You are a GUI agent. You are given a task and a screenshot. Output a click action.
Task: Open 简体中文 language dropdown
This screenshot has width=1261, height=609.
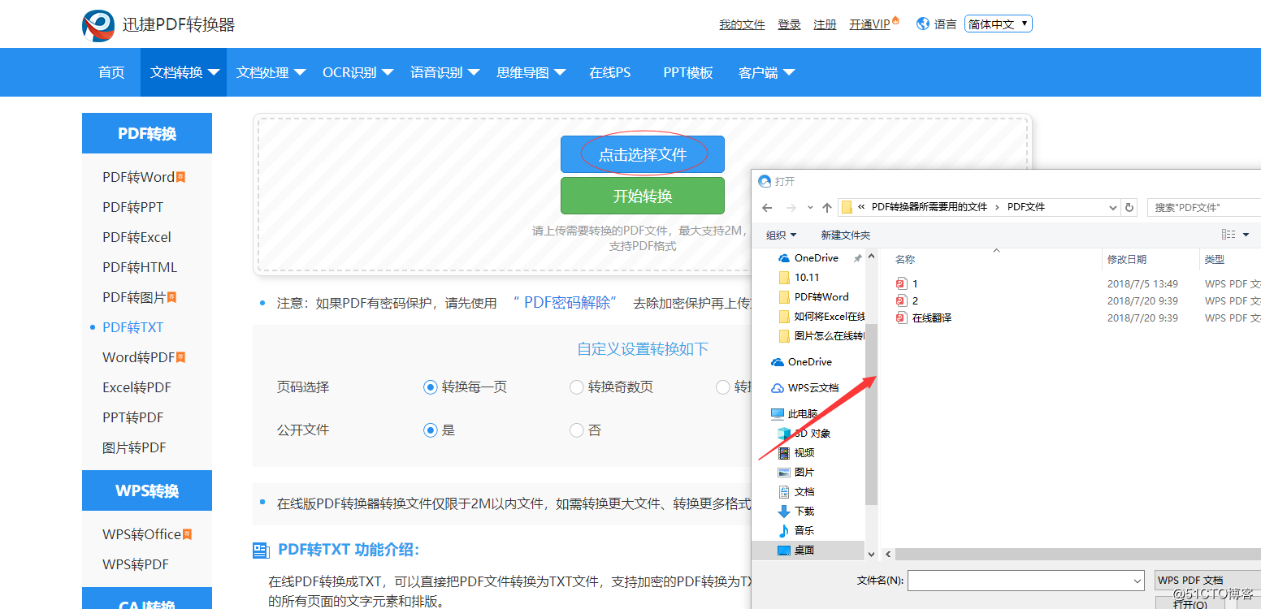click(998, 24)
